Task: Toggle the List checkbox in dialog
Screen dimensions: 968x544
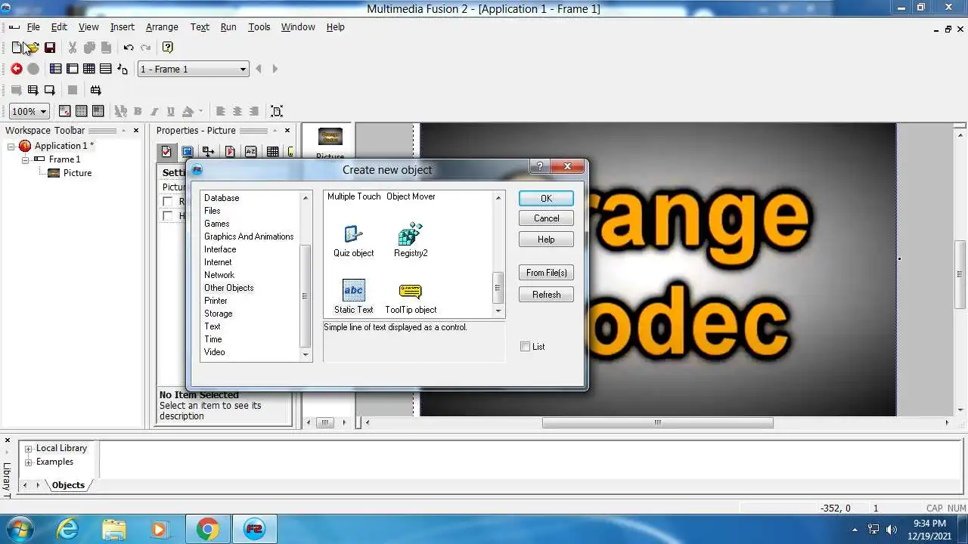Action: [x=526, y=347]
